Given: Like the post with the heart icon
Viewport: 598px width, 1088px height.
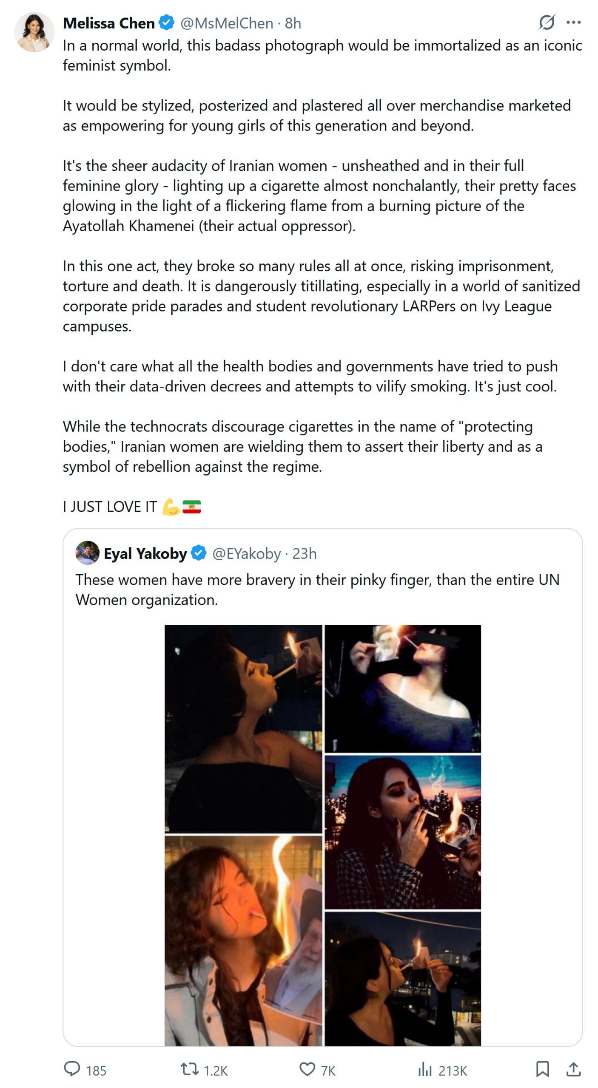Looking at the screenshot, I should pyautogui.click(x=307, y=1069).
